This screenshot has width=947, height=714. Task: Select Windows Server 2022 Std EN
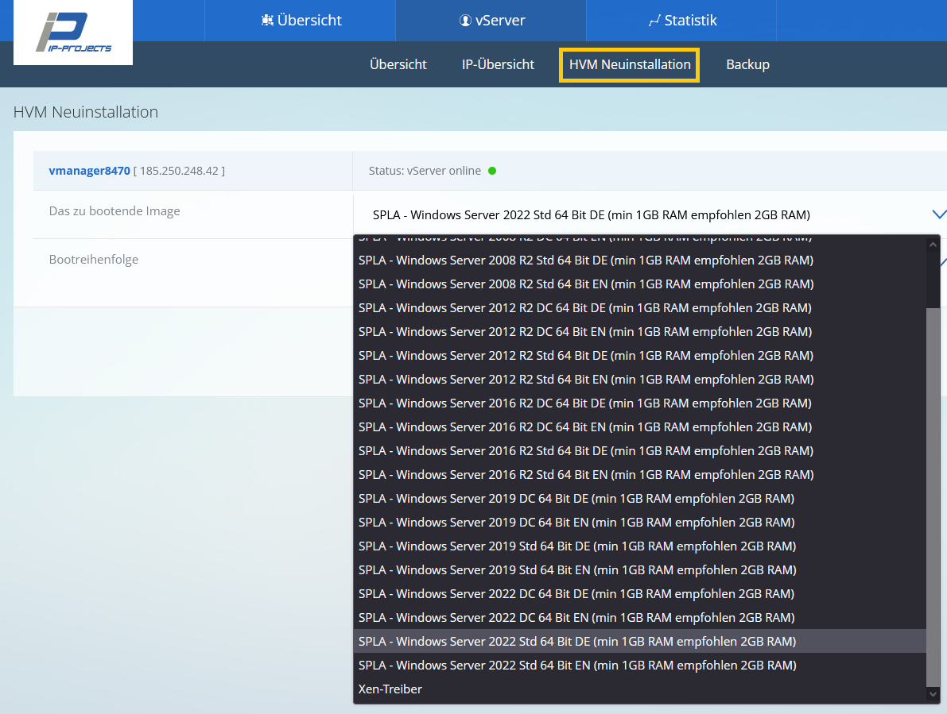[639, 665]
